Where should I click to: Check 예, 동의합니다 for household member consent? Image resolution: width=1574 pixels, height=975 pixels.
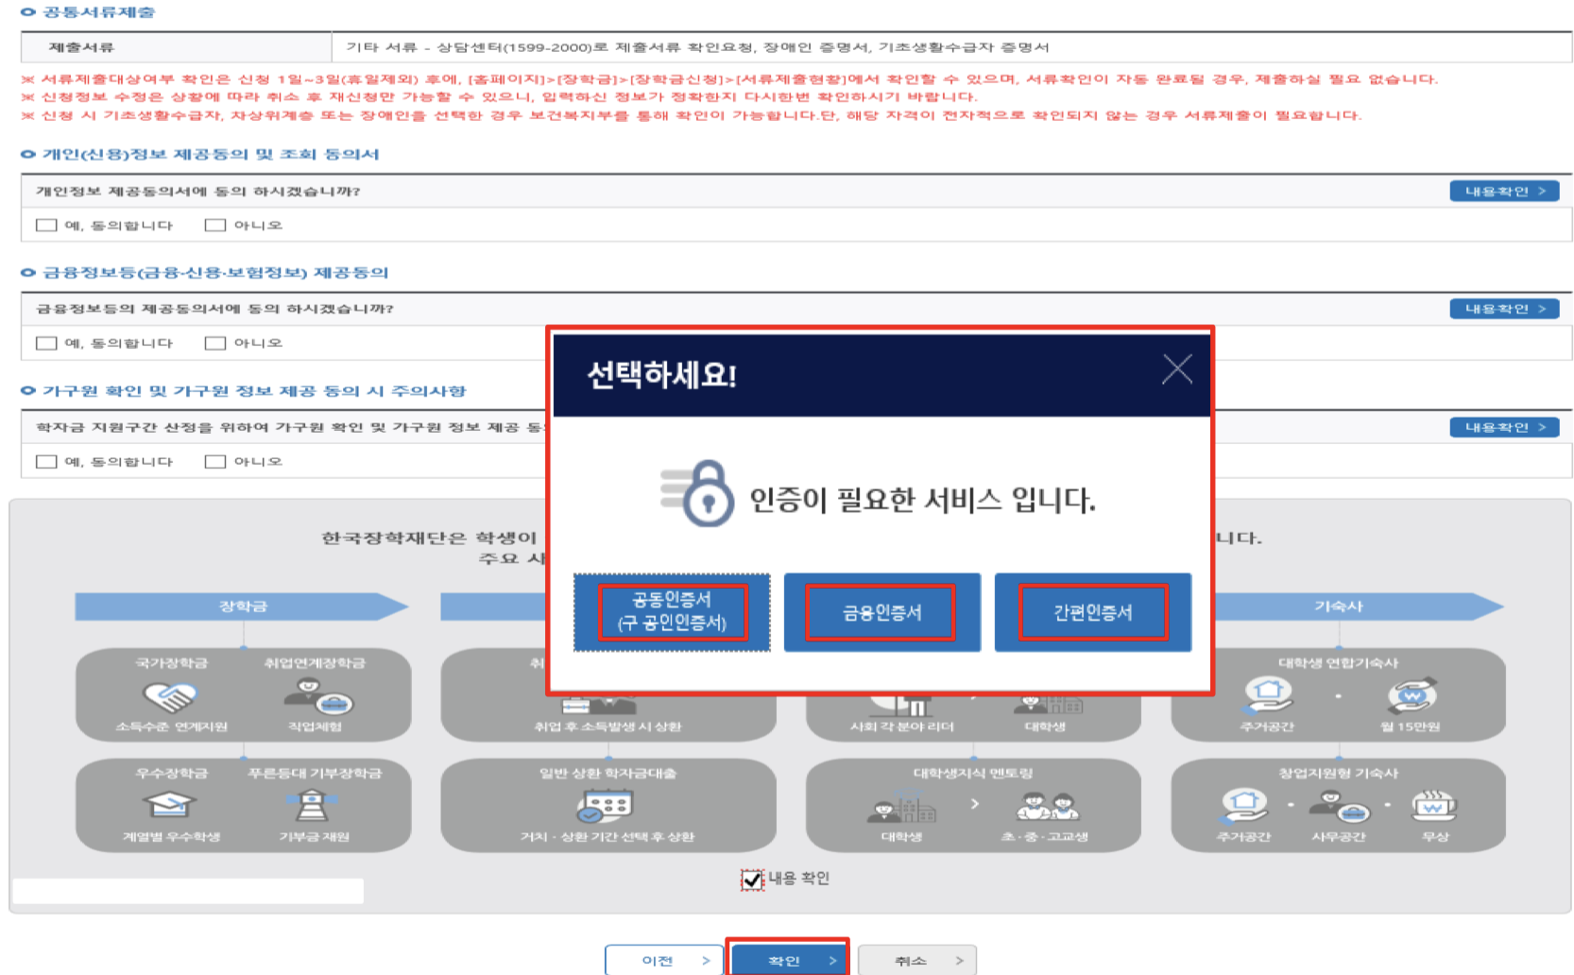coord(44,461)
